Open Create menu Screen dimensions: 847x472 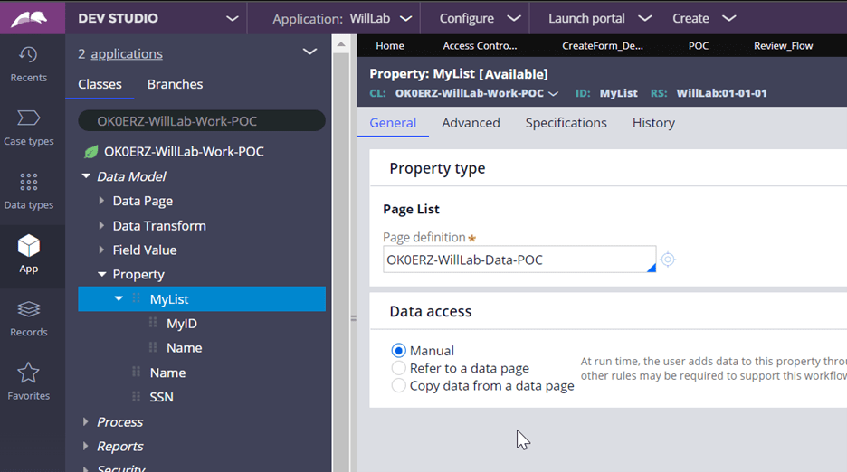point(704,18)
